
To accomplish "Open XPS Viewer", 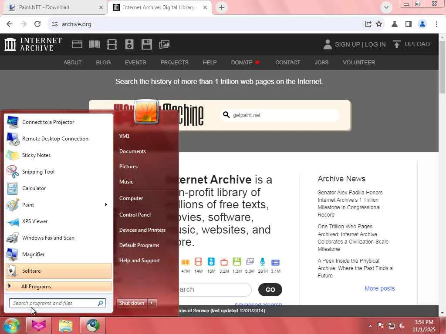I will (58, 221).
